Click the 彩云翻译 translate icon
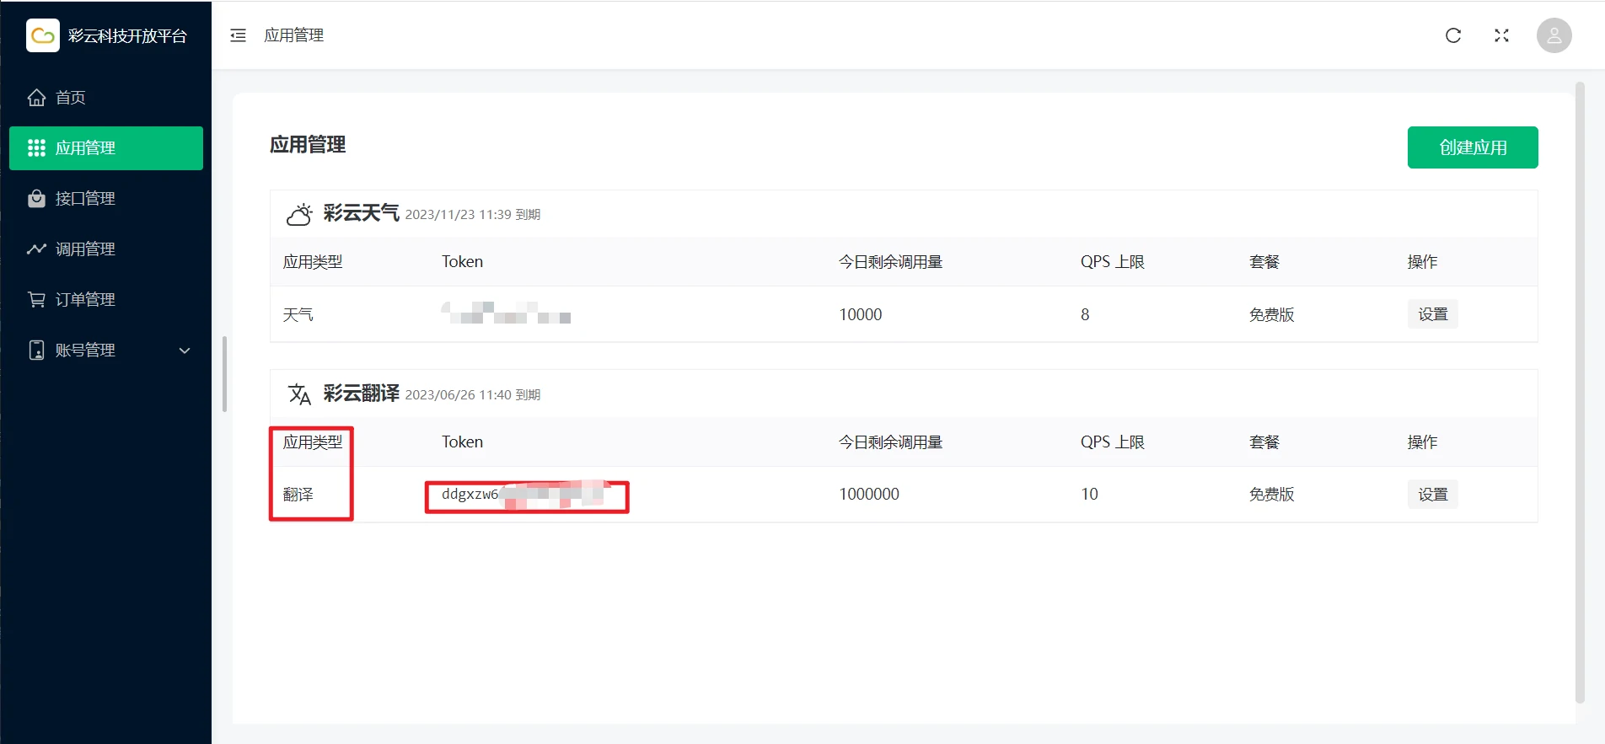Screen dimensions: 1605x744 click(x=299, y=394)
